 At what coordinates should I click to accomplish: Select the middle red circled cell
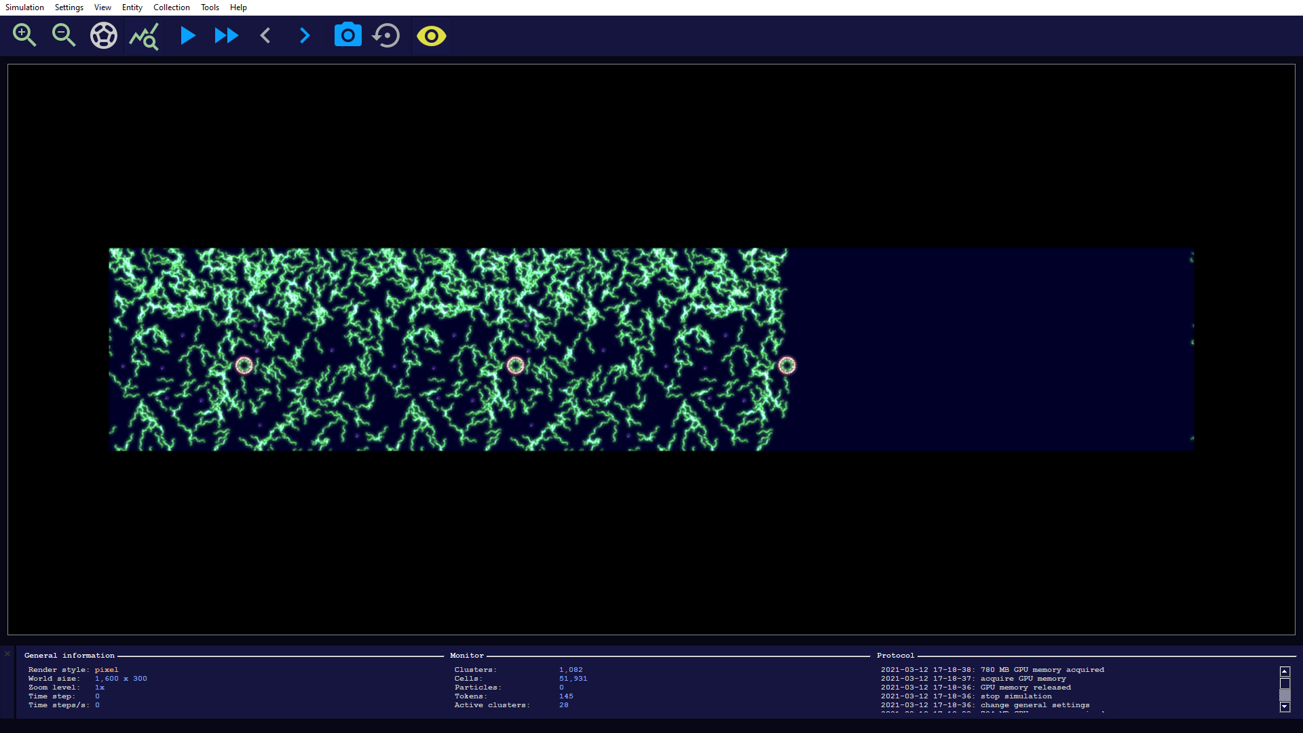[x=516, y=366]
